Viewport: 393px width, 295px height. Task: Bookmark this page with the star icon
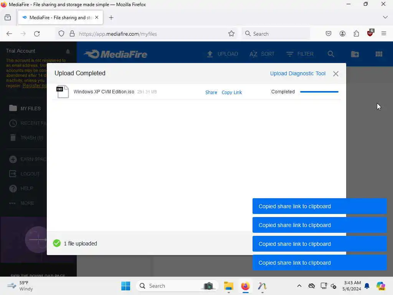point(231,34)
